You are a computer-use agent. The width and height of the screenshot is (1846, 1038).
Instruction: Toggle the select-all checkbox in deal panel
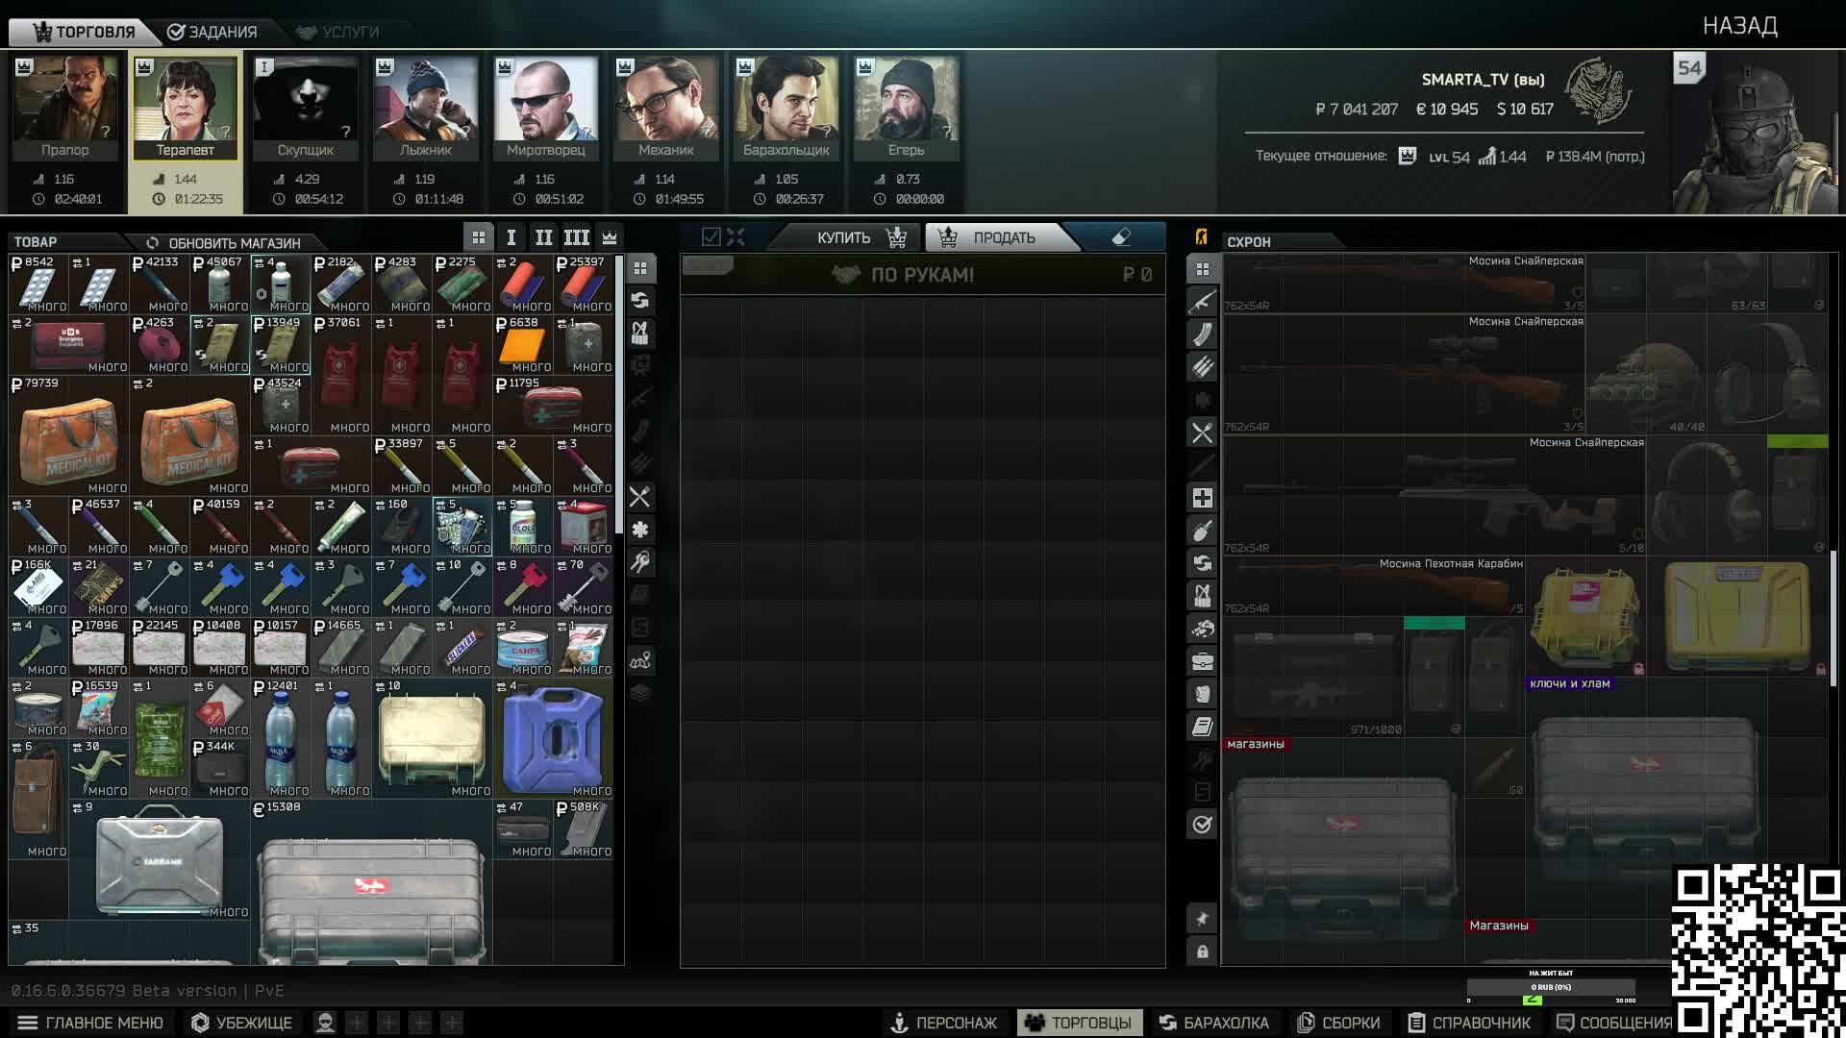click(711, 236)
